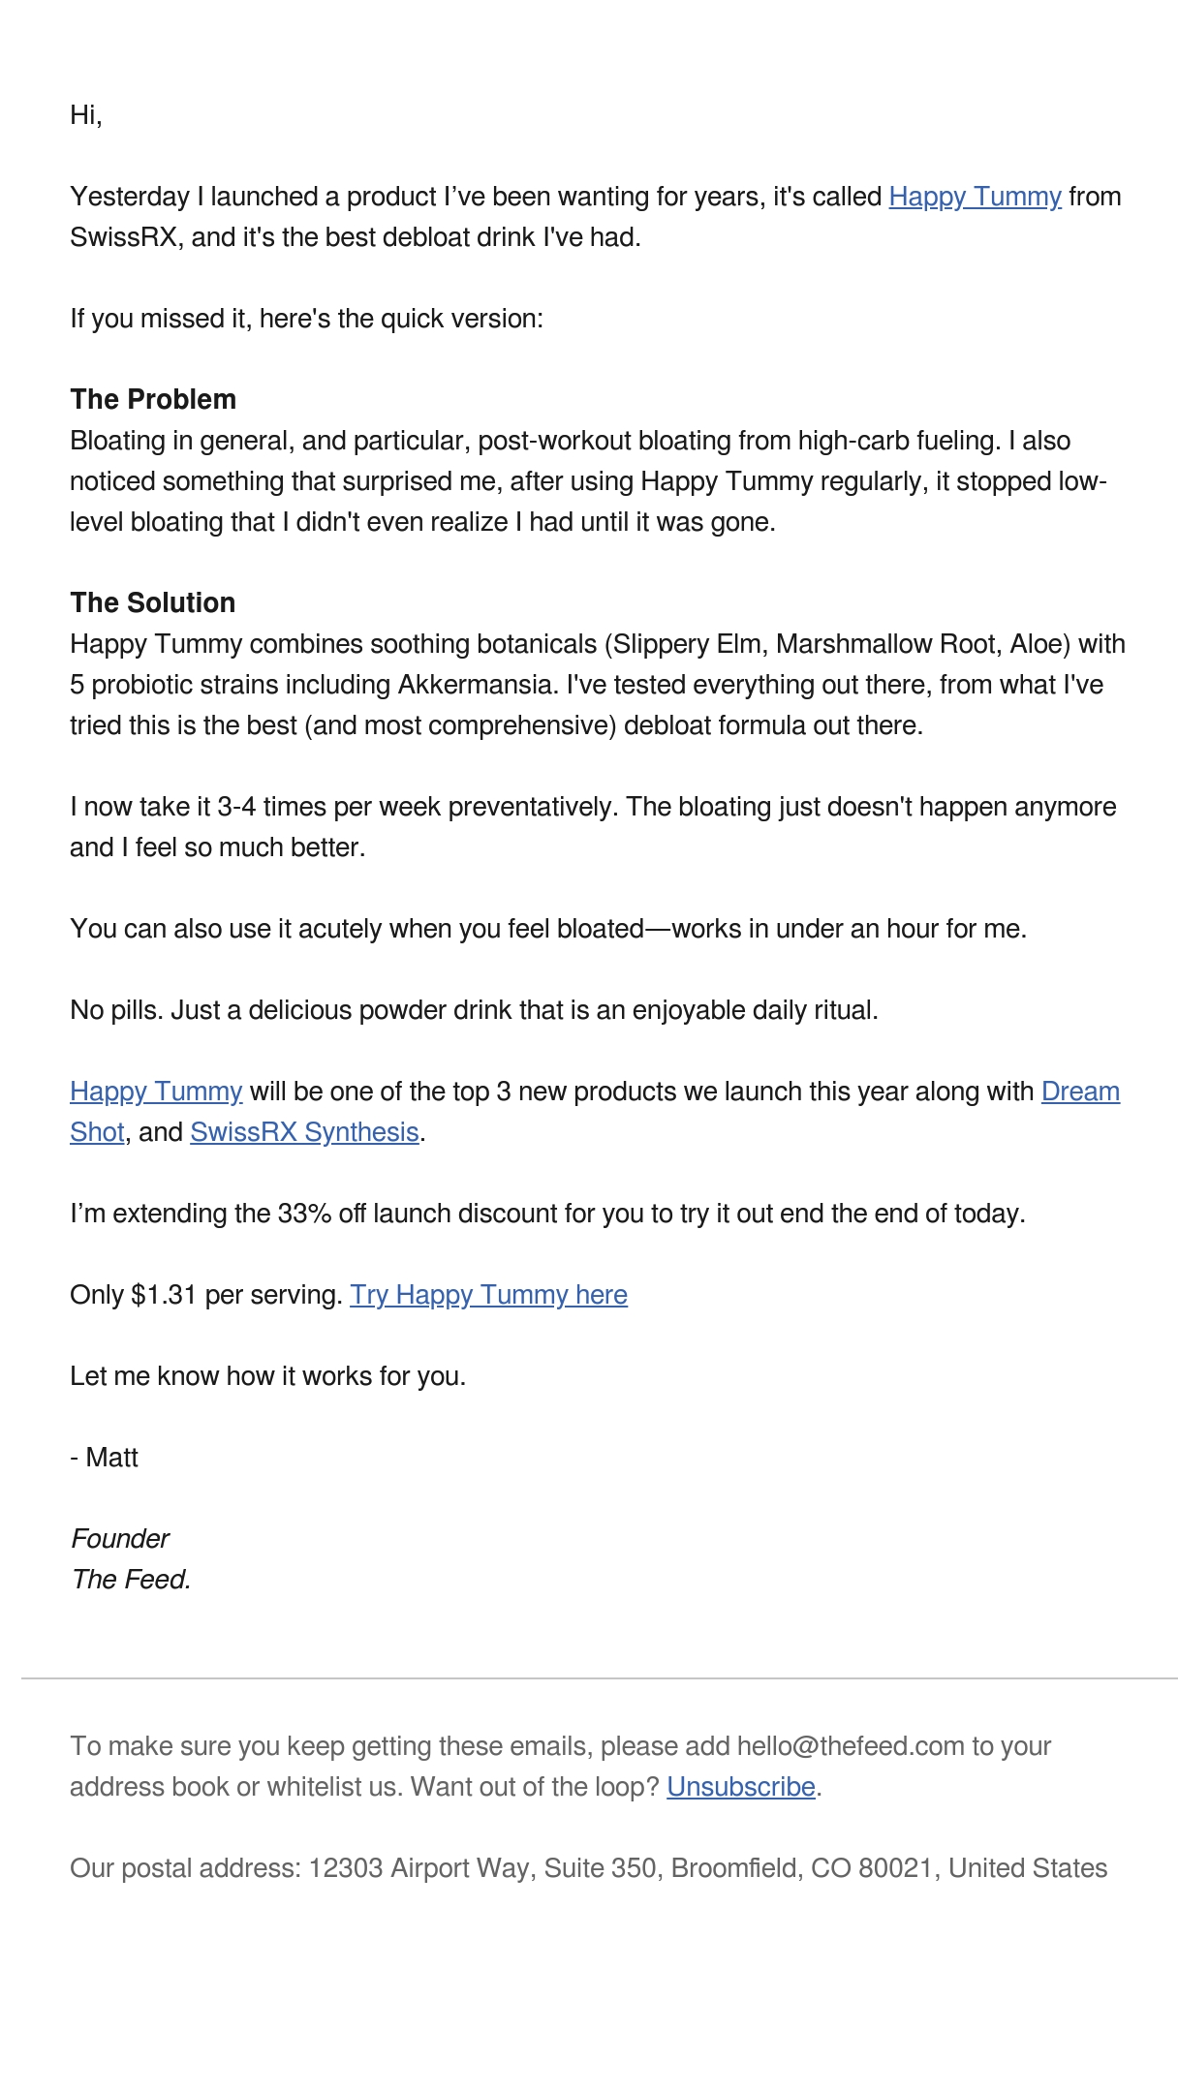Click the '- Matt' signature line
1178x2092 pixels.
104,1458
